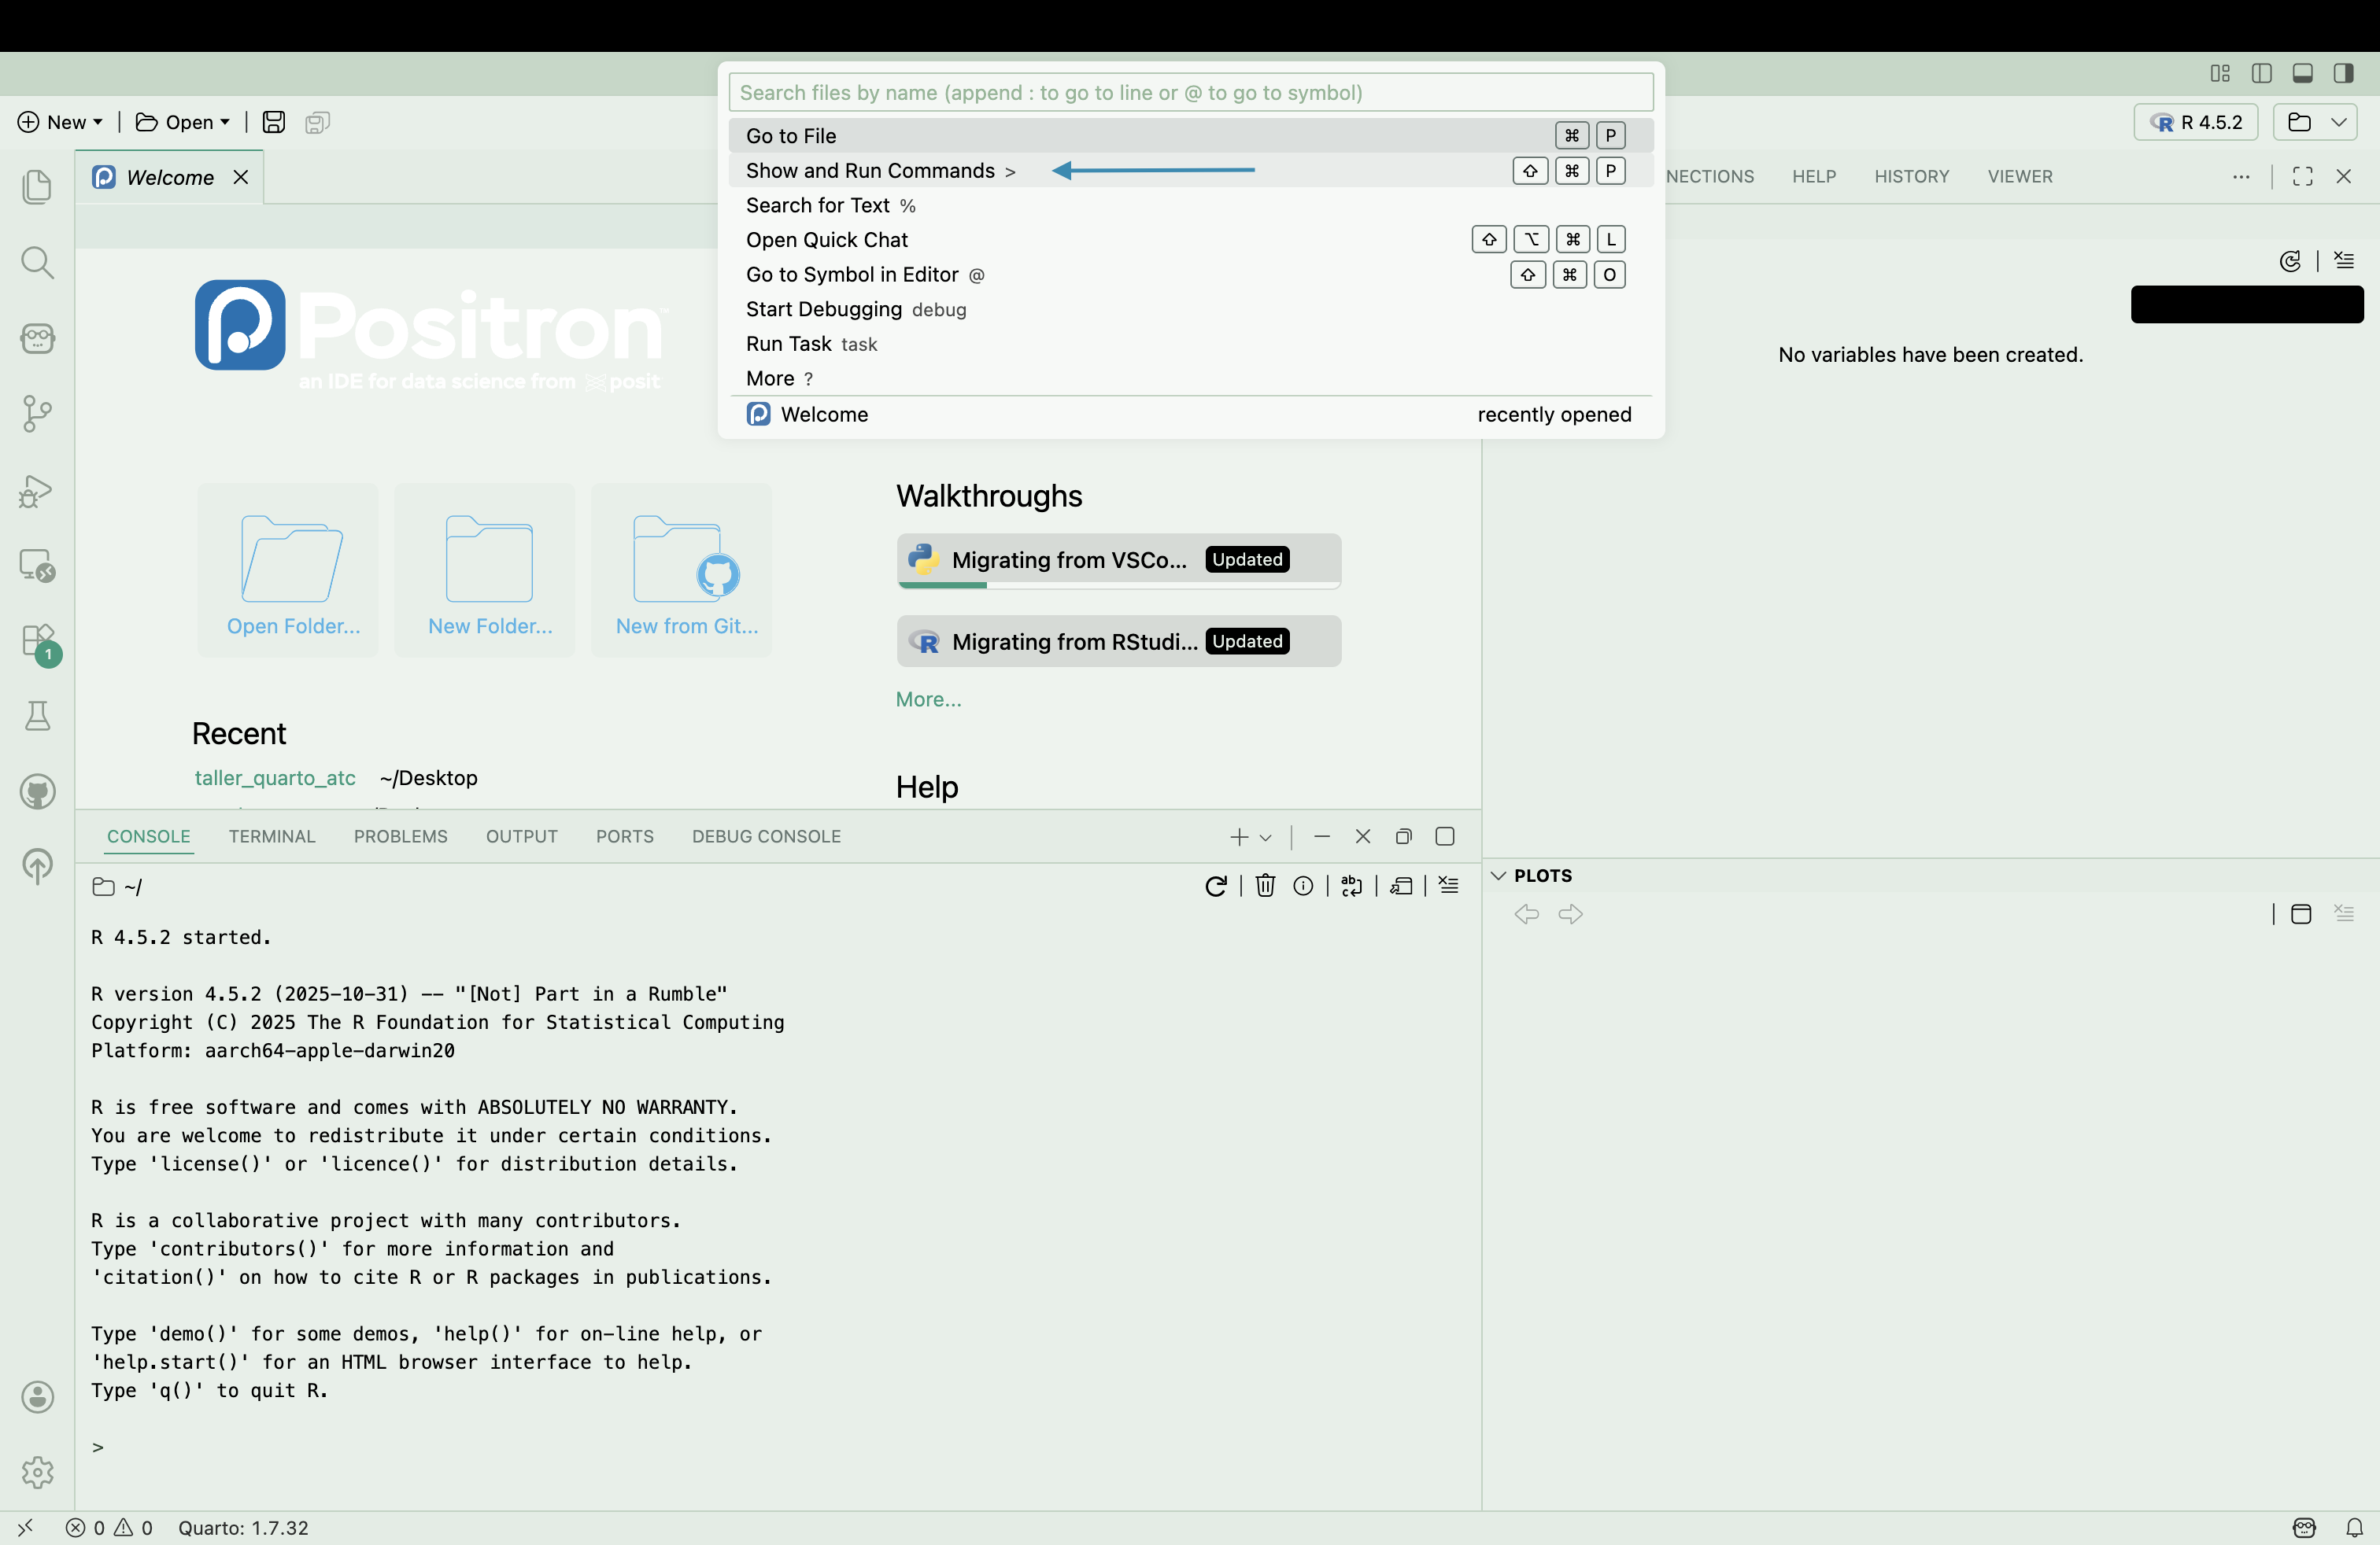Click the search files input field
The image size is (2380, 1545).
pos(1190,93)
